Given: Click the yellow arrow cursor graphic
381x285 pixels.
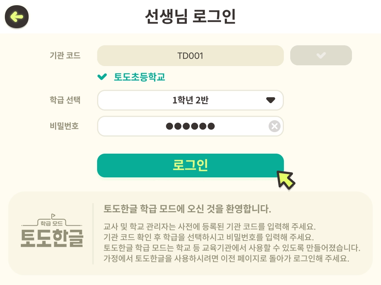Looking at the screenshot, I should click(x=286, y=180).
